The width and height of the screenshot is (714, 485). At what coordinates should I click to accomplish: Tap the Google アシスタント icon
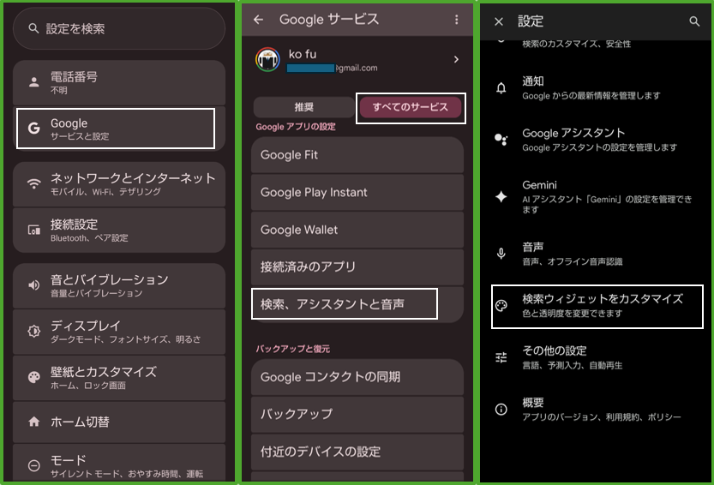502,140
